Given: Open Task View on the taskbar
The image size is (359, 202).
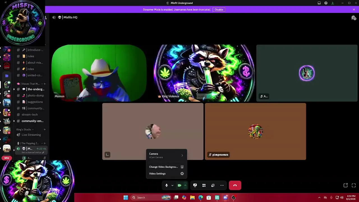Looking at the screenshot, I should 176,198.
